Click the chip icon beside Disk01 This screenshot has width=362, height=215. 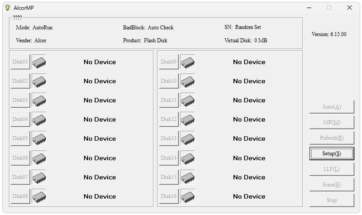(x=39, y=62)
